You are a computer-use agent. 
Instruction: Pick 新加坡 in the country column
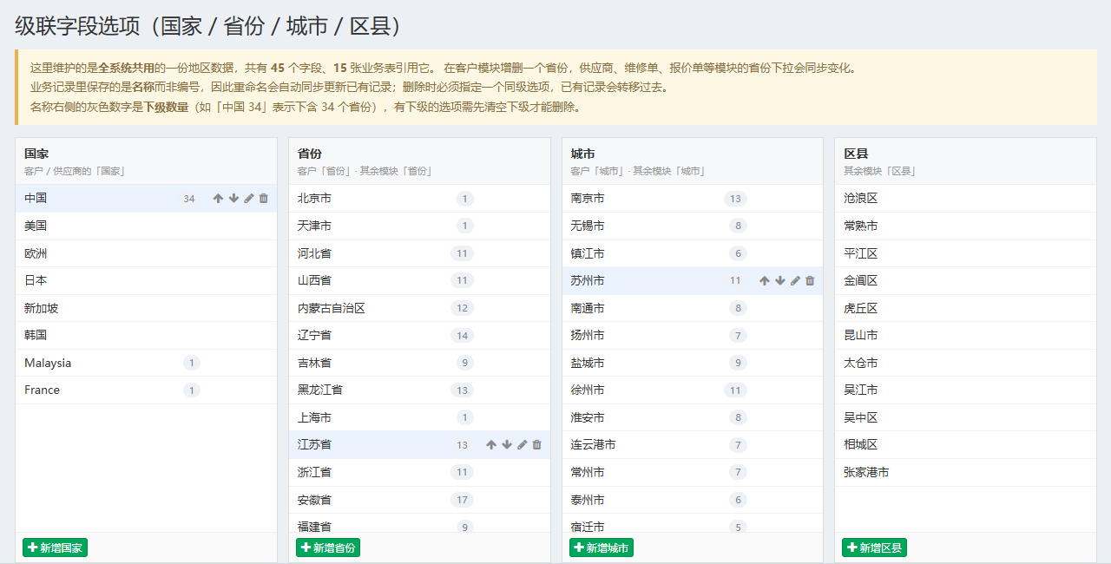tap(146, 308)
